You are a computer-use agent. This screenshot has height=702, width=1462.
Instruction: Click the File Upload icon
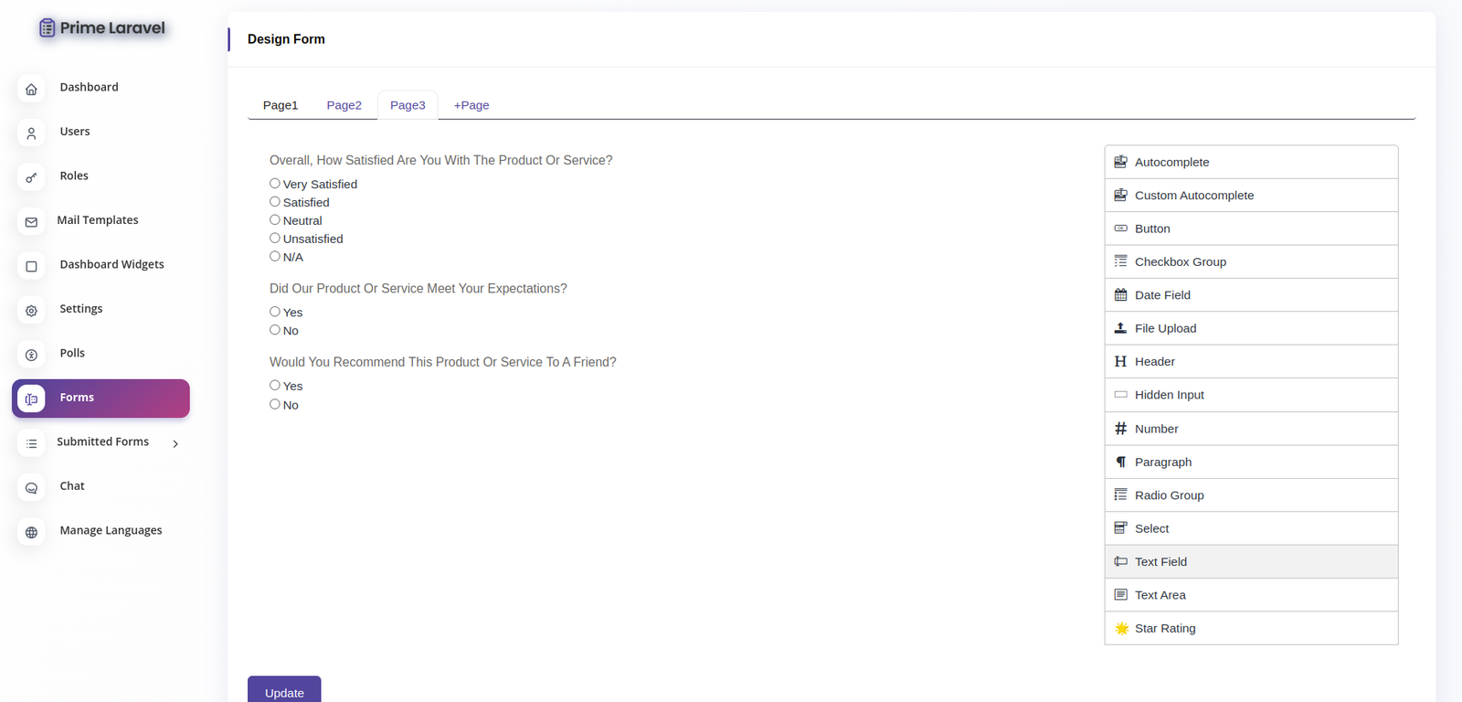pyautogui.click(x=1120, y=328)
